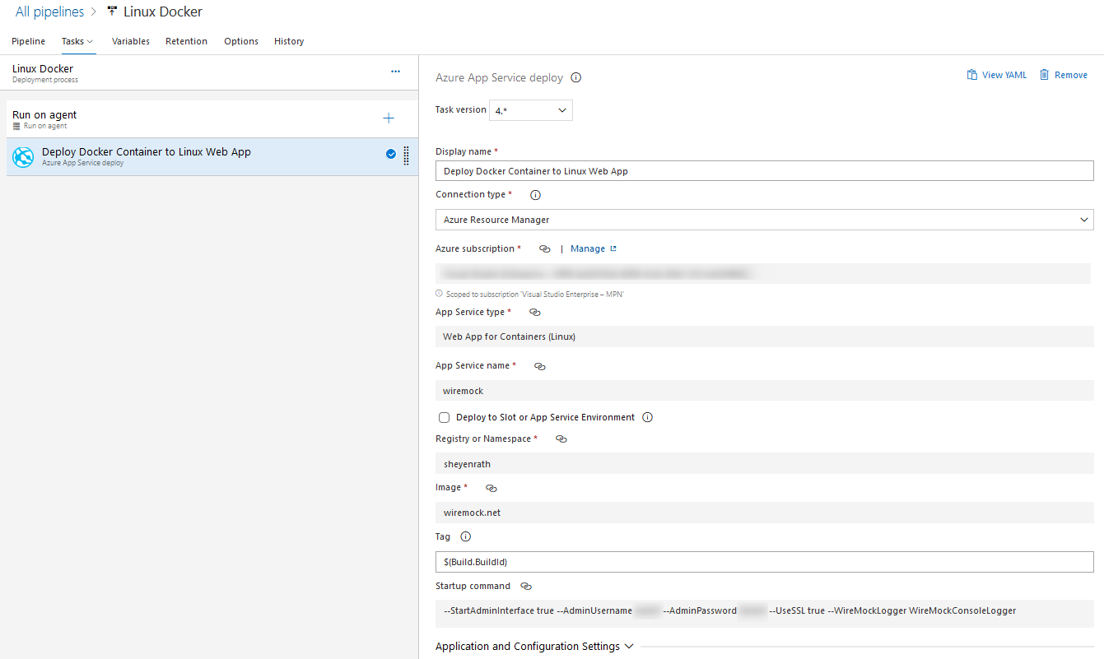Switch to the Pipeline tab
1104x659 pixels.
pyautogui.click(x=29, y=41)
